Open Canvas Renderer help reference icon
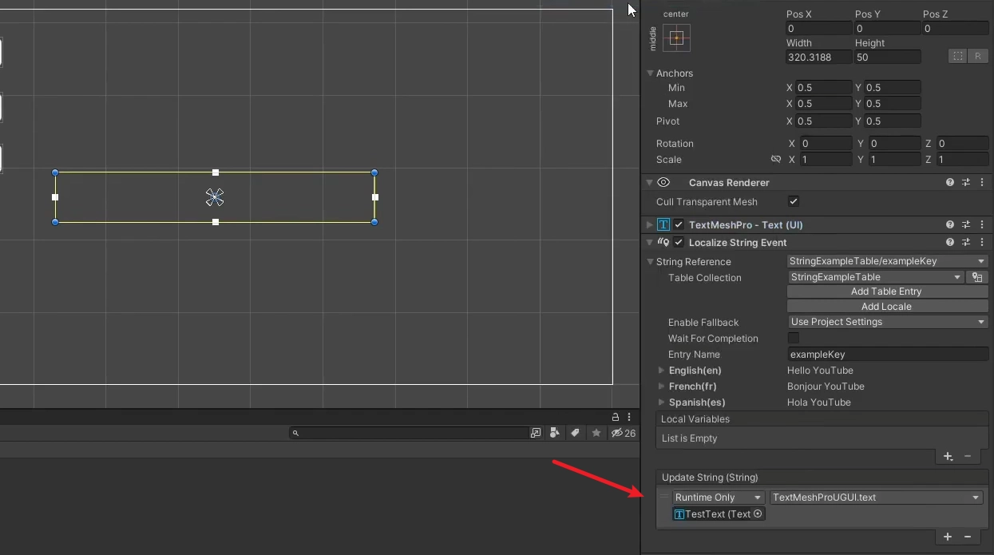This screenshot has height=555, width=994. [950, 183]
